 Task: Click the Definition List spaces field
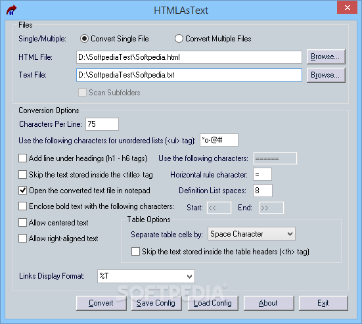[263, 191]
